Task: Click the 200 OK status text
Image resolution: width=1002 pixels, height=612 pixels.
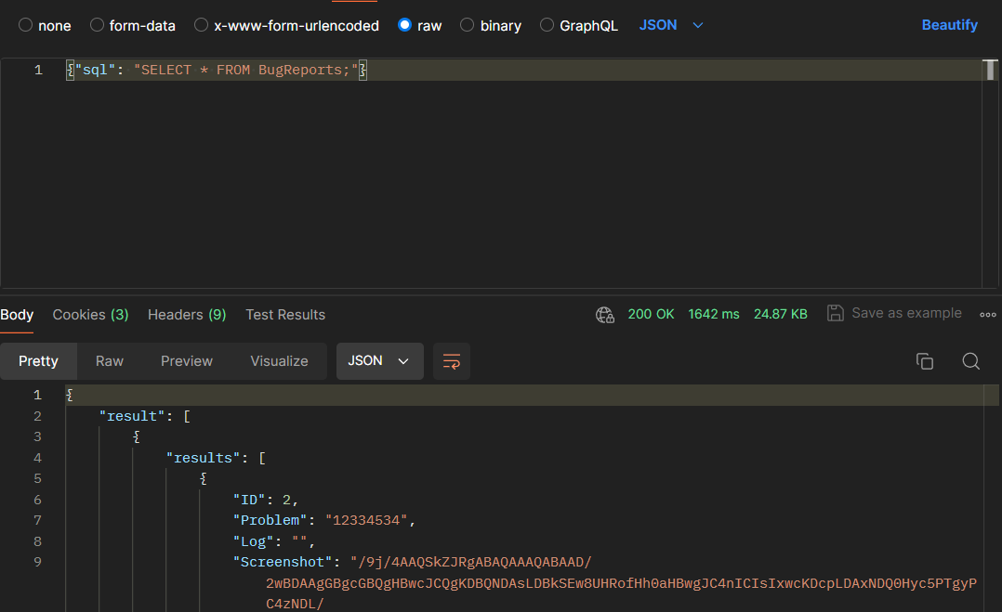Action: click(651, 314)
